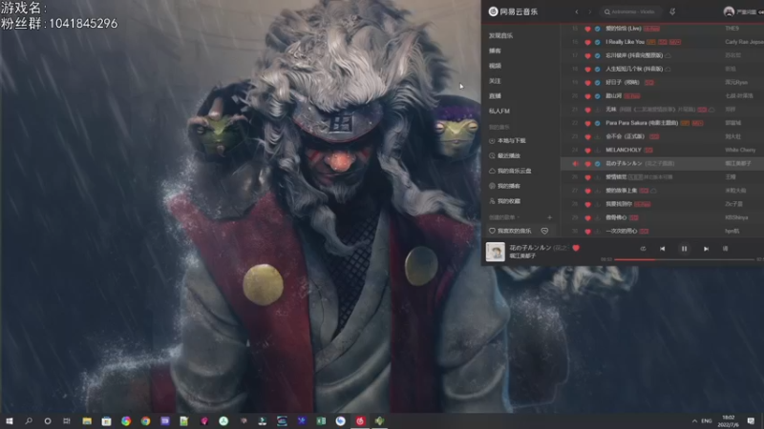Unlike the song MELANCHOLY
Screen dimensions: 764x429
pos(587,151)
